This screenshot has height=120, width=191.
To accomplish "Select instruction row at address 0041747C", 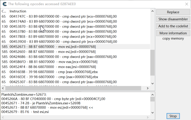I will [x=75, y=16].
